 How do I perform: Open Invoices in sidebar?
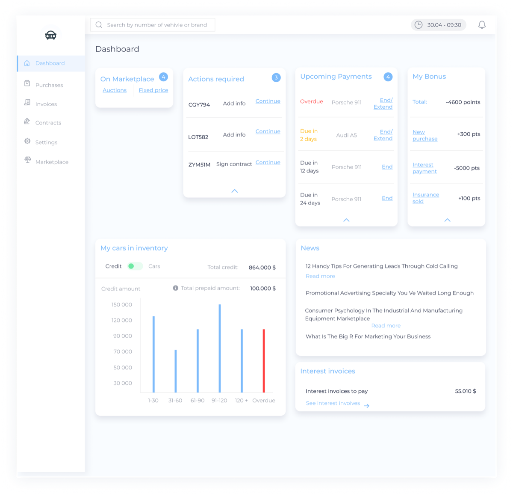[46, 104]
